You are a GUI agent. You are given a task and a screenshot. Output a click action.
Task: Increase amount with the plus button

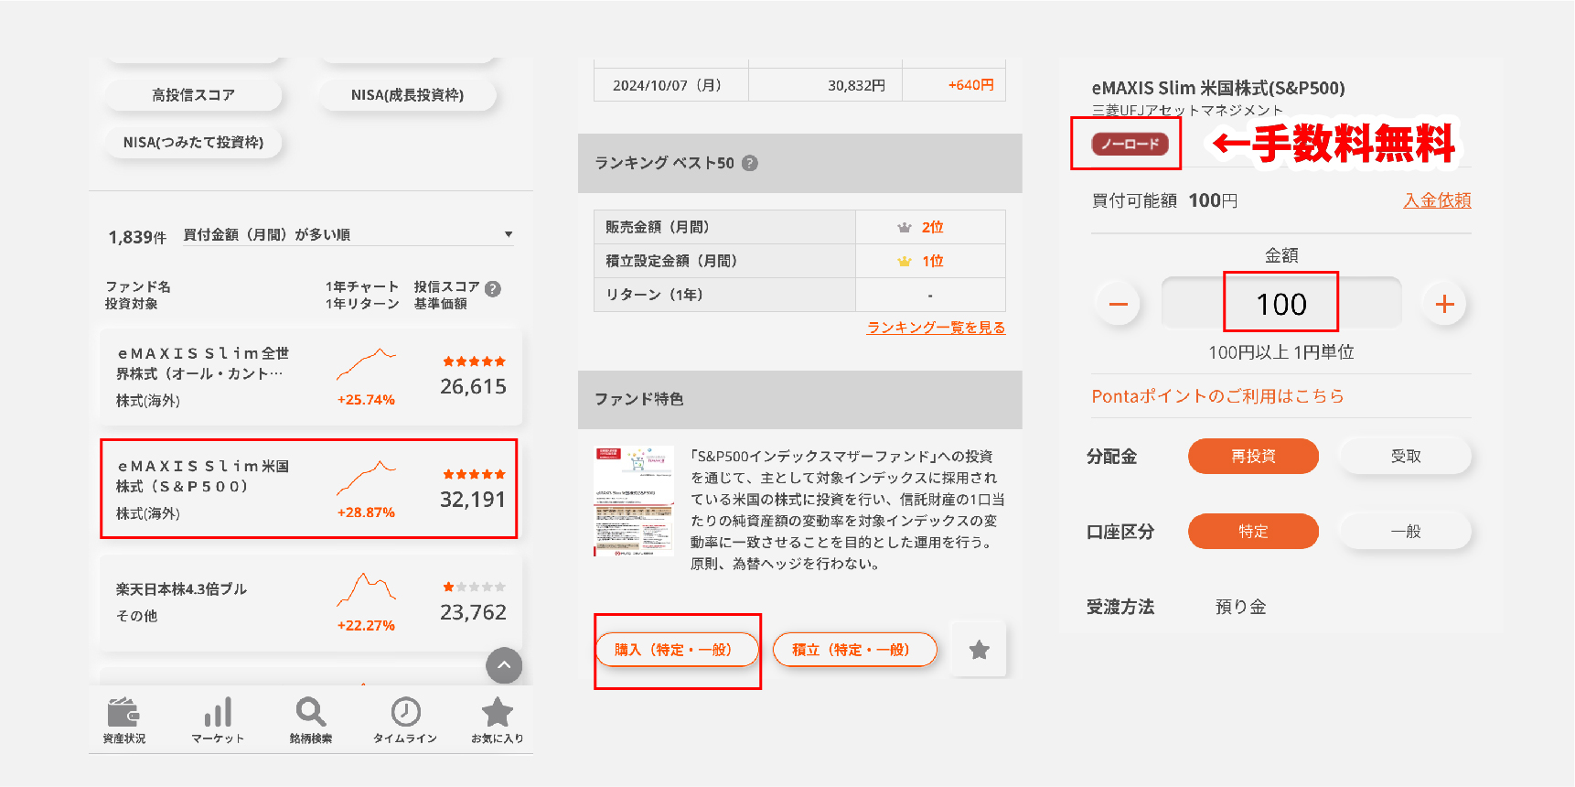pos(1444,304)
